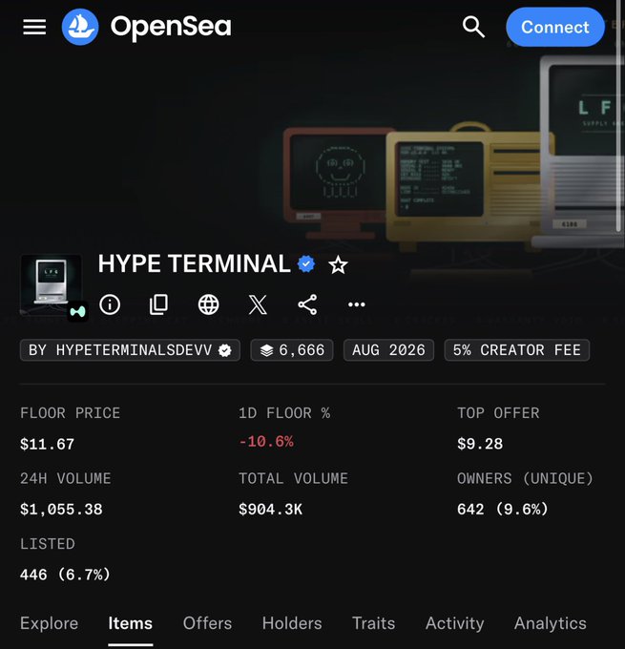625x649 pixels.
Task: Open collection info circle icon
Action: click(110, 305)
